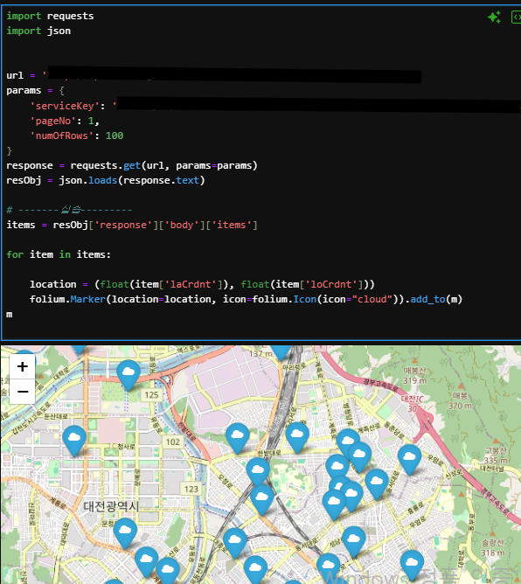Click the 청사로 road label
The height and width of the screenshot is (584, 521).
click(127, 446)
